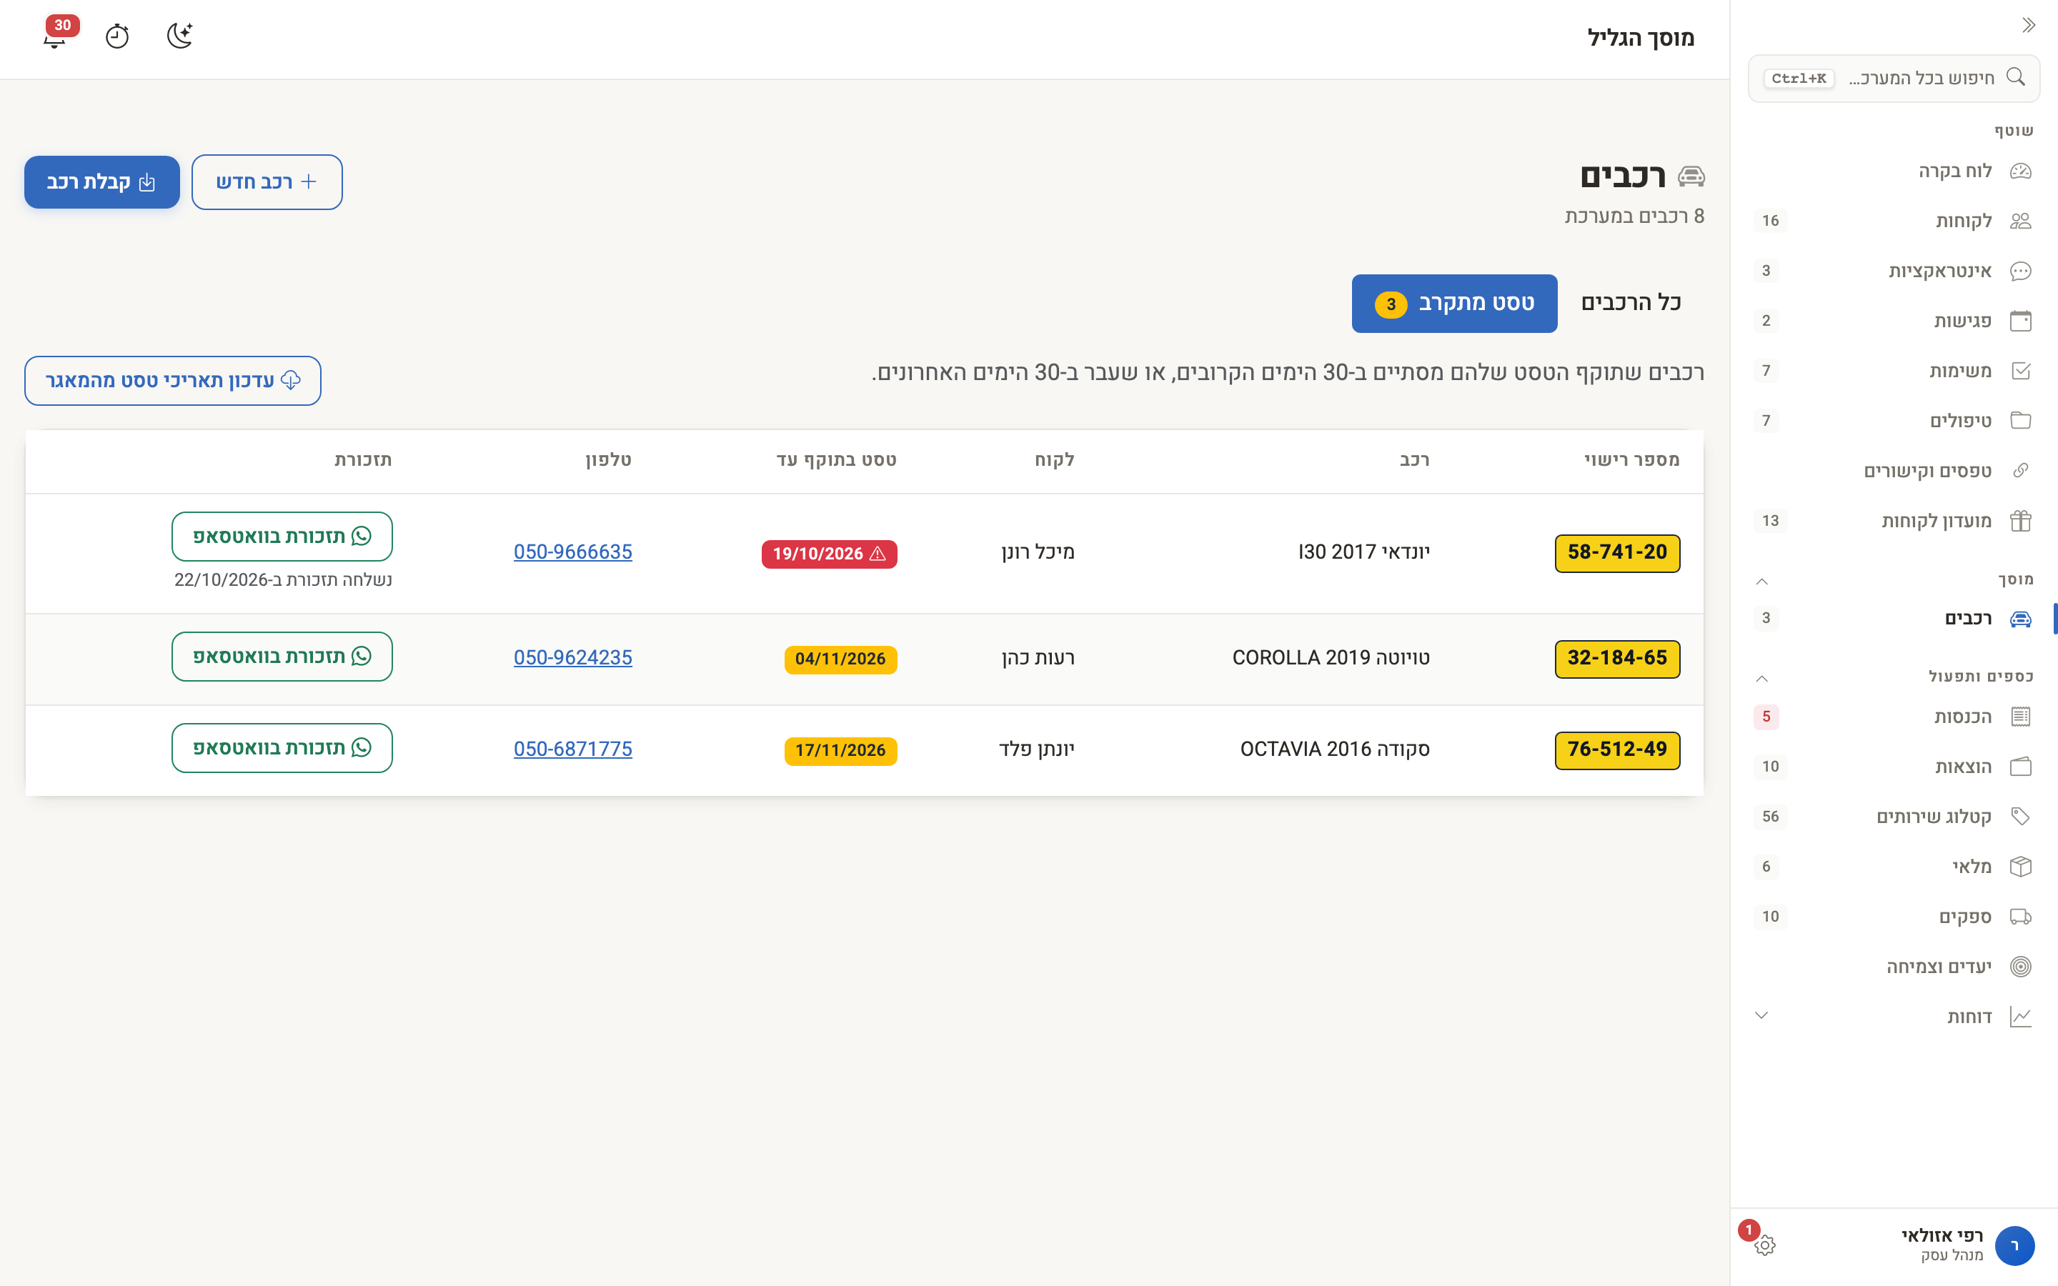Click the stopwatch timer icon

pos(117,36)
